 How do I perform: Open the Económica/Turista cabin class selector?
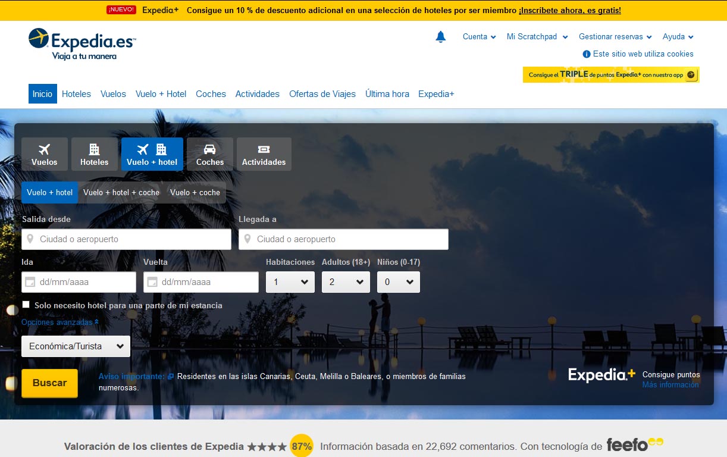75,346
